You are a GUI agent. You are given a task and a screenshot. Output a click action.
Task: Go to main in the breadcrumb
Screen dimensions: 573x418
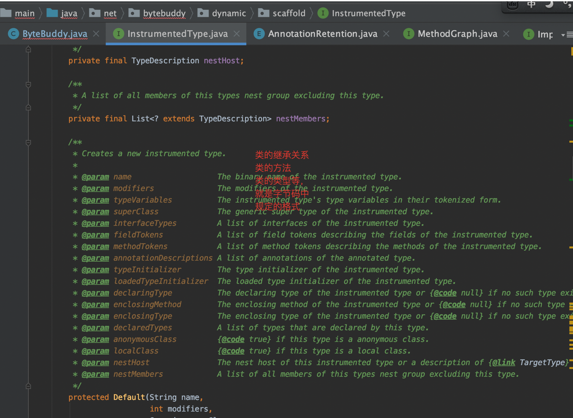pos(25,13)
